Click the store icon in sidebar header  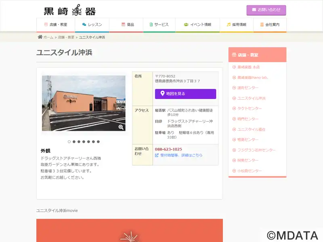[234, 55]
